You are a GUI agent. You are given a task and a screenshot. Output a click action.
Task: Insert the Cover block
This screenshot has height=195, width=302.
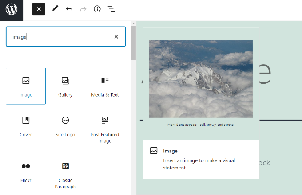26,125
